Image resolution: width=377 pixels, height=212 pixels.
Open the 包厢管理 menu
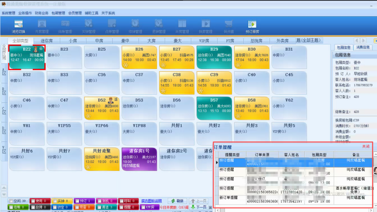click(58, 13)
